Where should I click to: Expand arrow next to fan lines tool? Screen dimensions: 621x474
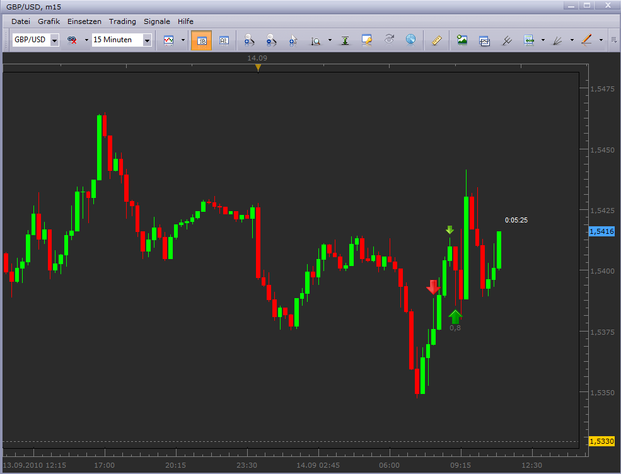572,40
